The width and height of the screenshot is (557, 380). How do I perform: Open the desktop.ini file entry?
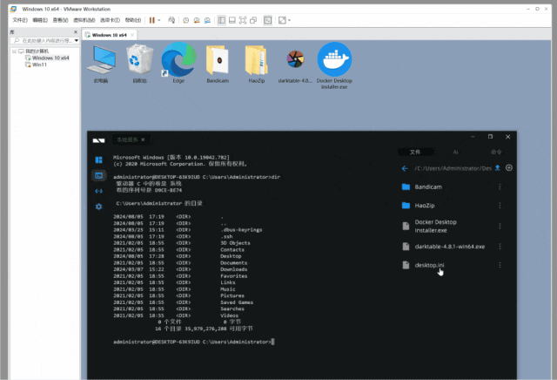429,265
